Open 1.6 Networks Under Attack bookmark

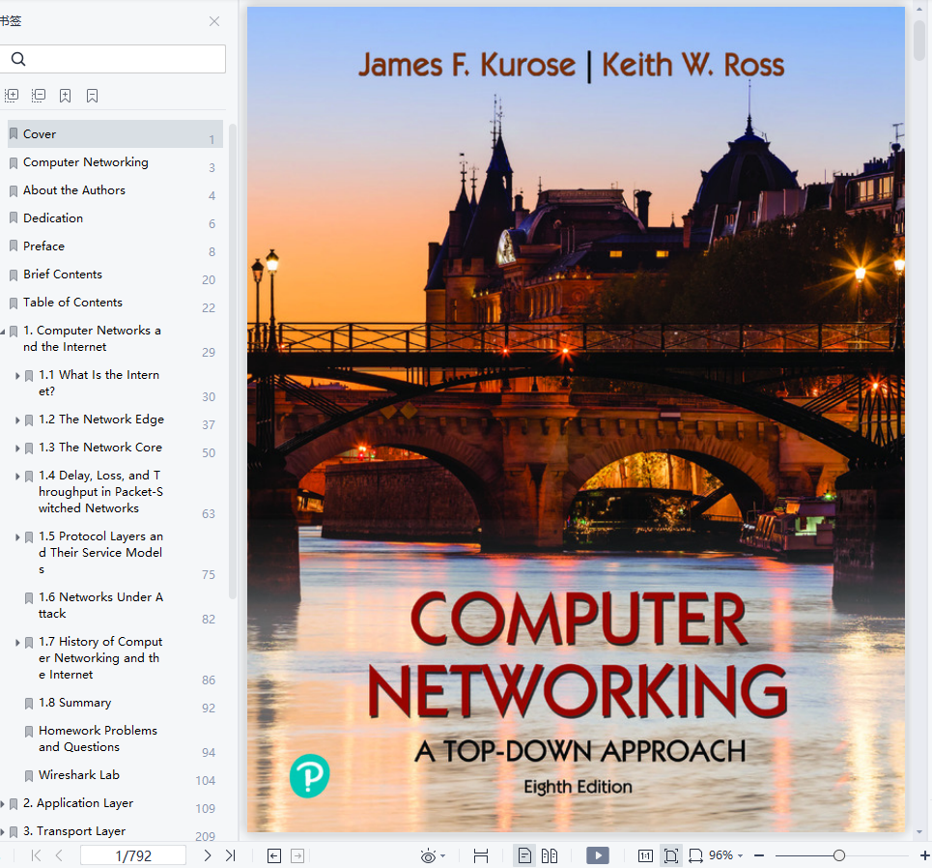(100, 605)
